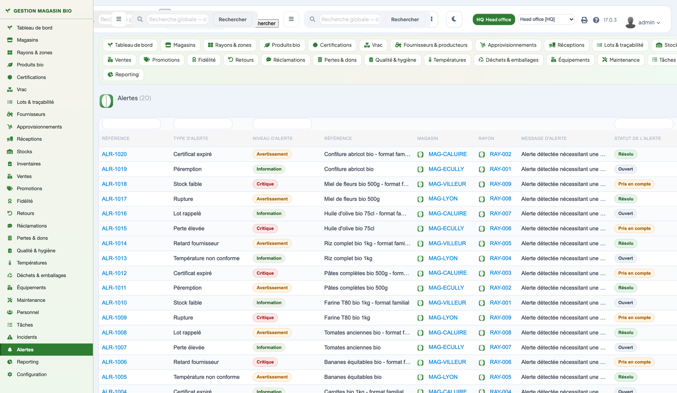
Task: Click the Rayons & zones sidebar icon
Action: (10, 52)
